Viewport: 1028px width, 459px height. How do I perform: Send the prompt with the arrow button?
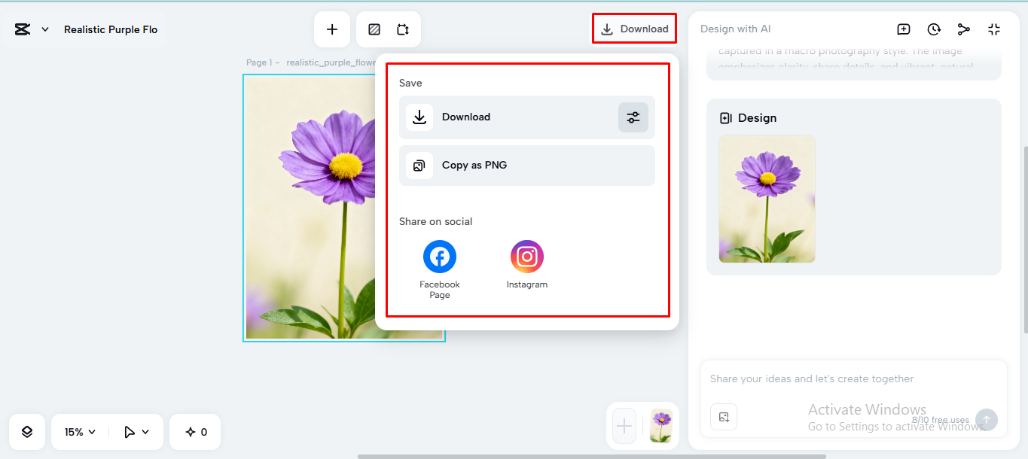tap(987, 420)
